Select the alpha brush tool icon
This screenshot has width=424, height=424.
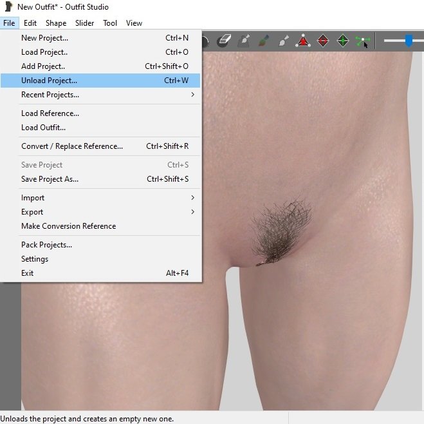[283, 41]
